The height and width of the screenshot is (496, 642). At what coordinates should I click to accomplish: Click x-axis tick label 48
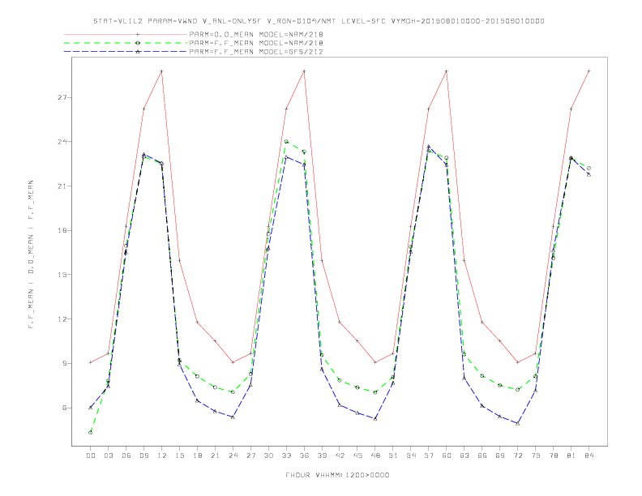375,455
